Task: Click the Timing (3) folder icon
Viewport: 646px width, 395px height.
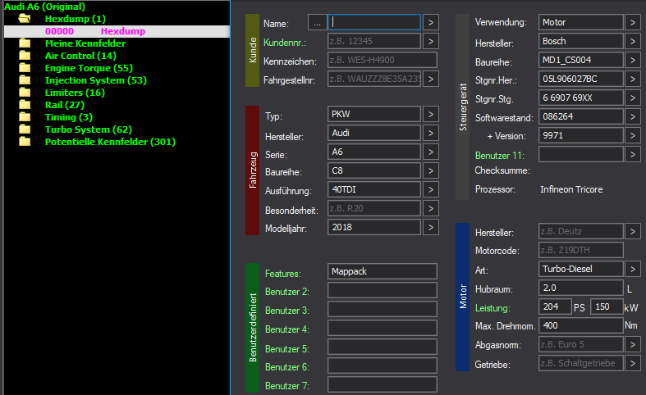Action: 25,117
